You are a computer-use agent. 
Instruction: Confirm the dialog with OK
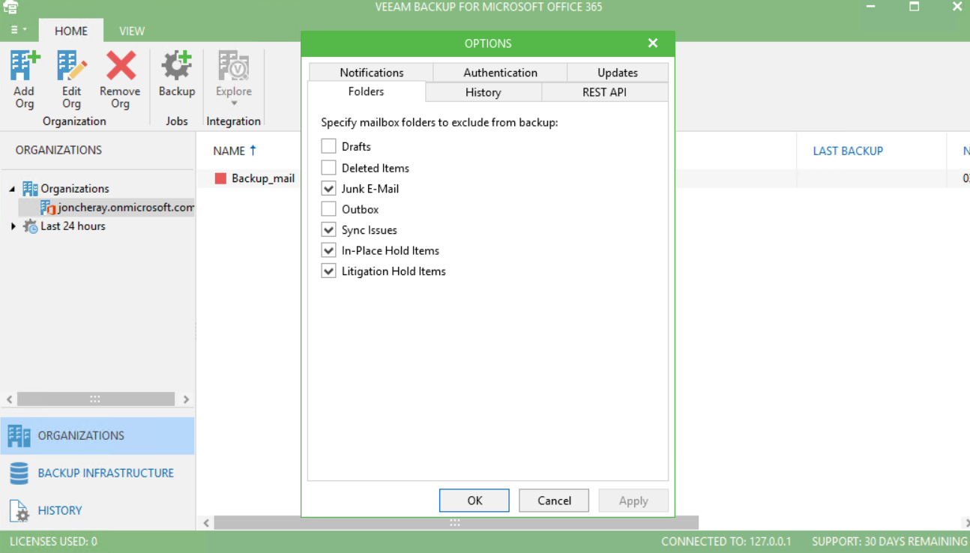475,501
